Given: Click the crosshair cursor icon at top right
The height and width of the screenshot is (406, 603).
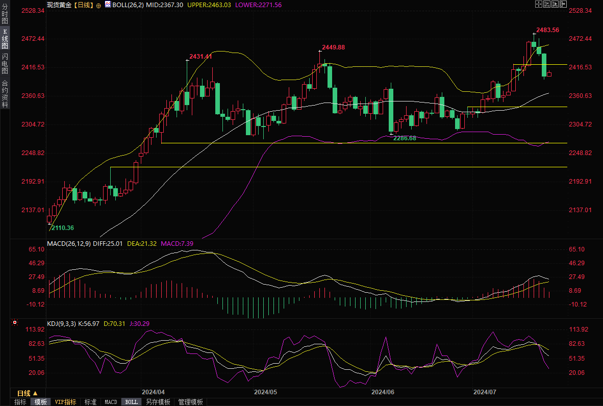Looking at the screenshot, I should pos(538,4).
